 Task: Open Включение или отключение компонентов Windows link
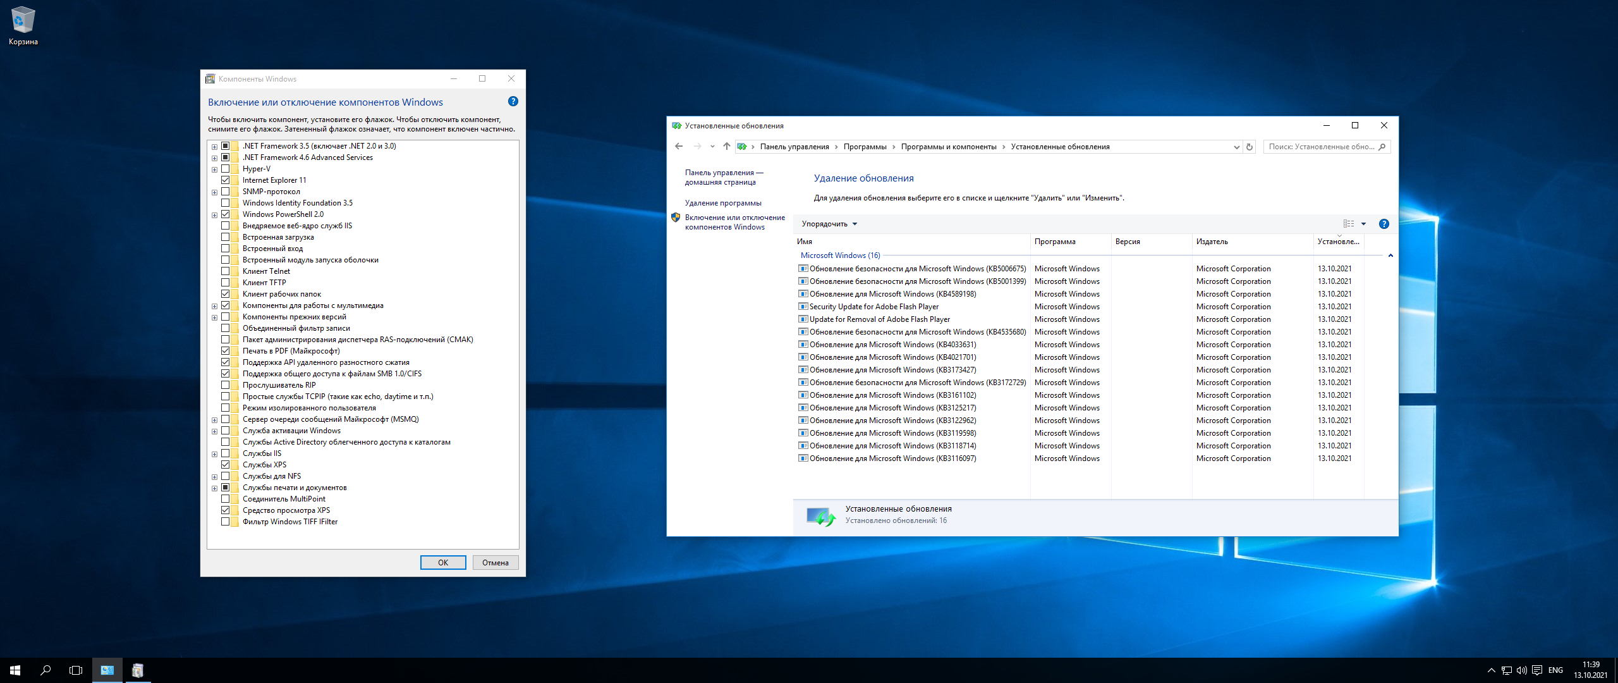click(734, 223)
